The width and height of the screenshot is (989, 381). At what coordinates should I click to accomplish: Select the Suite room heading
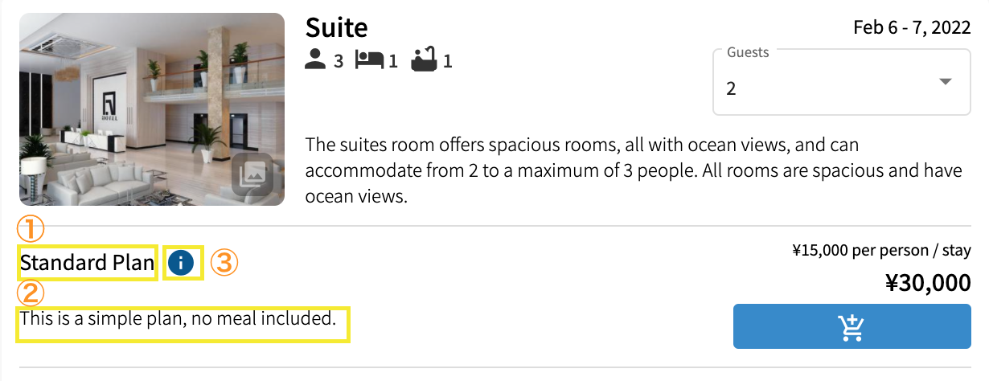point(336,28)
